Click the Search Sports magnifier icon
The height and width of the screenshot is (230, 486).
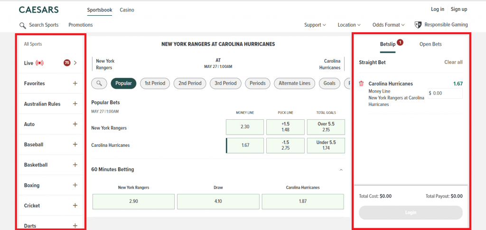22,25
